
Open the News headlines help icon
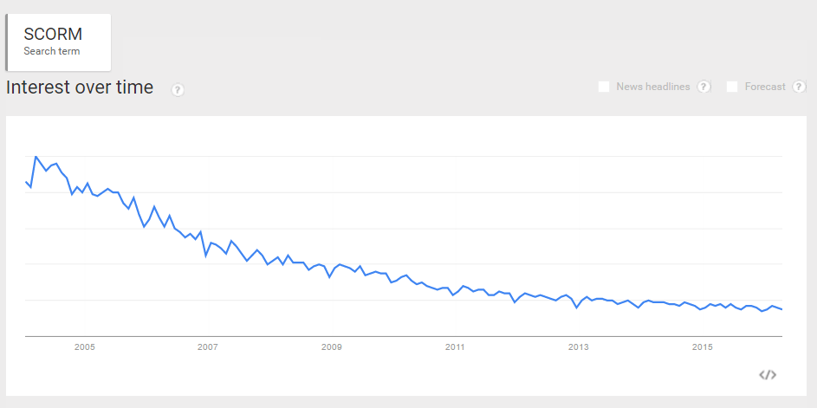pos(704,87)
